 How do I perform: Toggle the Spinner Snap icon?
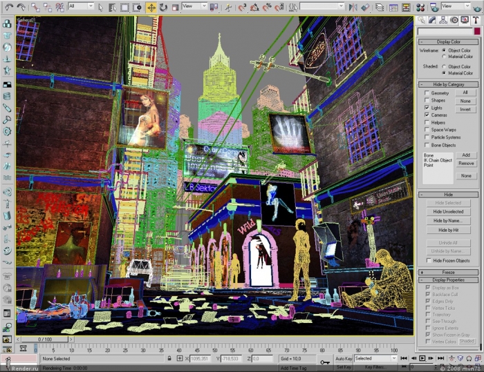pos(279,7)
